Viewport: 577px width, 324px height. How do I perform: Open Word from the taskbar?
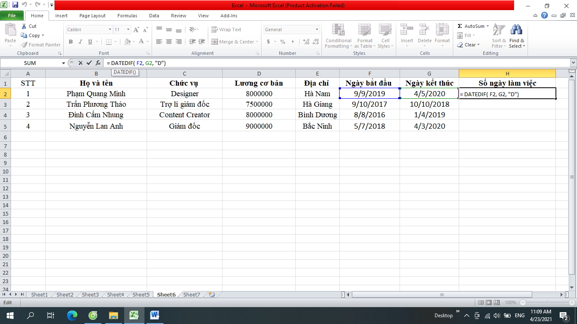click(154, 315)
